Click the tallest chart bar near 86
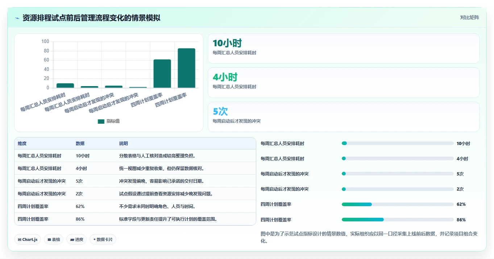 (x=186, y=68)
